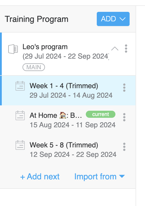Click the Leo's program title
The height and width of the screenshot is (206, 145).
click(45, 47)
